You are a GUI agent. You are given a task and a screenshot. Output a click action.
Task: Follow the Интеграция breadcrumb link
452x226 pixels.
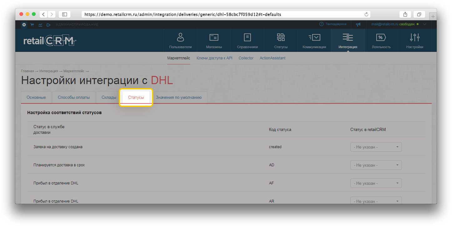(x=49, y=71)
